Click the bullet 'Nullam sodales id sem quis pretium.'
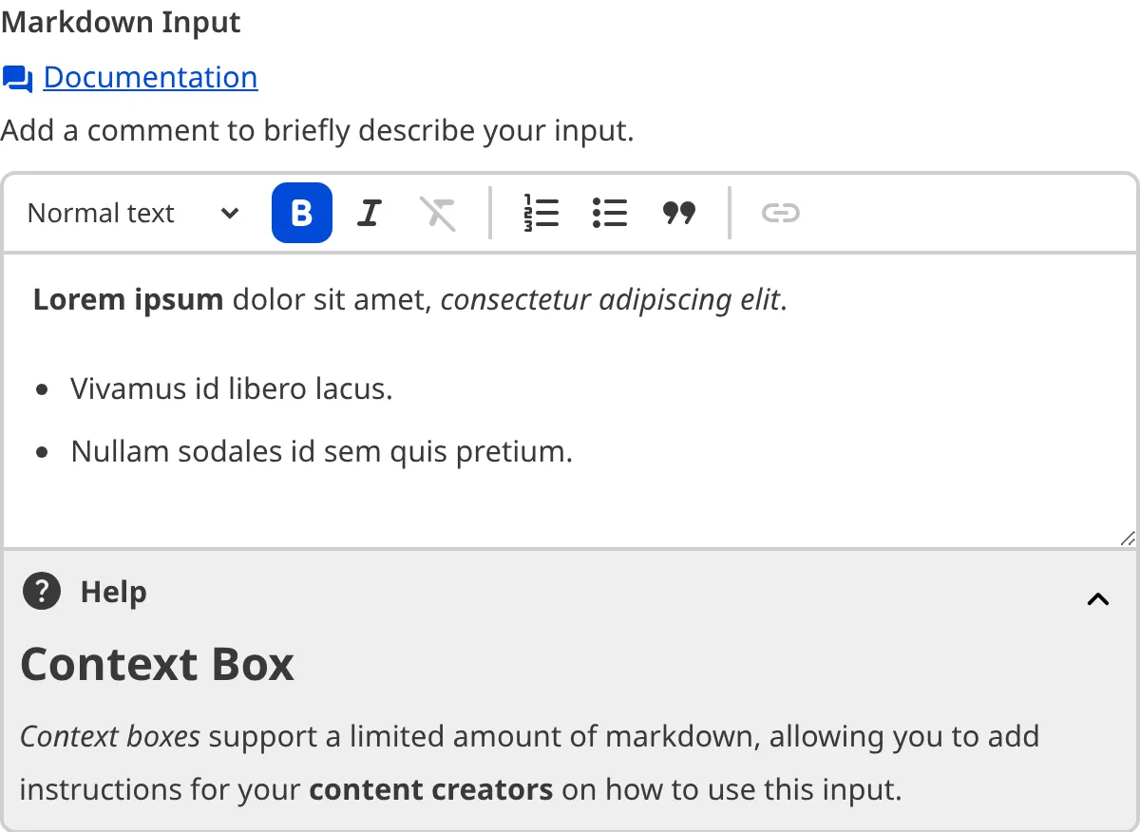1140x832 pixels. pos(322,451)
